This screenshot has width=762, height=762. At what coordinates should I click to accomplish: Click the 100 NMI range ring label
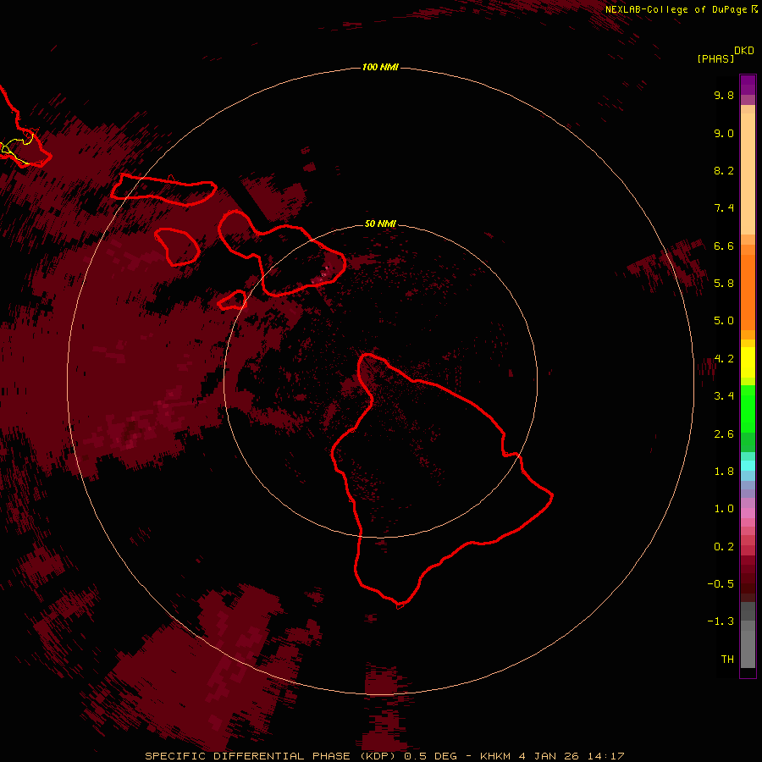pos(380,67)
